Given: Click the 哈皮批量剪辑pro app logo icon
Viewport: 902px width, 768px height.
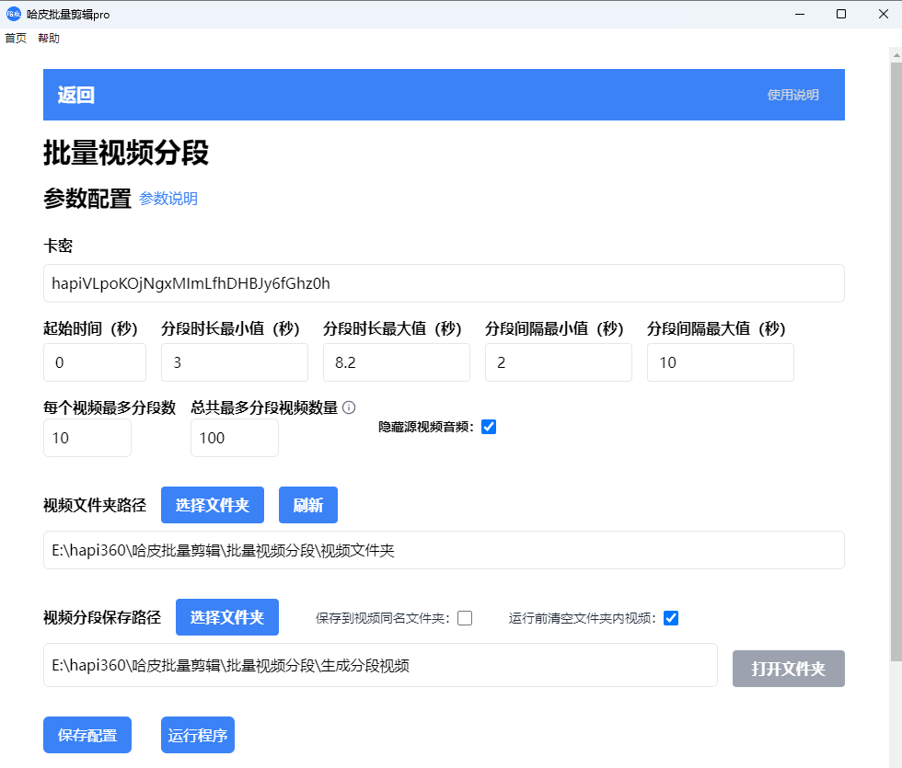Looking at the screenshot, I should [13, 14].
